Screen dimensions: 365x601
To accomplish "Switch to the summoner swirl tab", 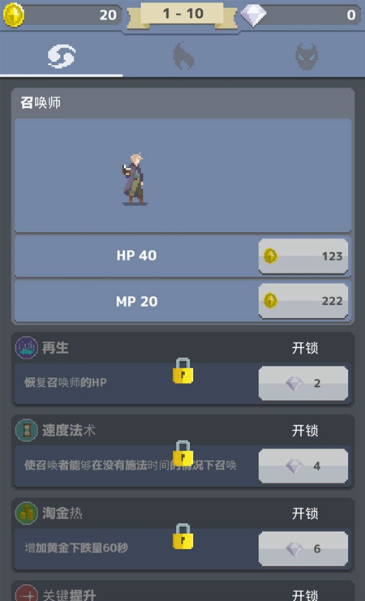I will [62, 56].
